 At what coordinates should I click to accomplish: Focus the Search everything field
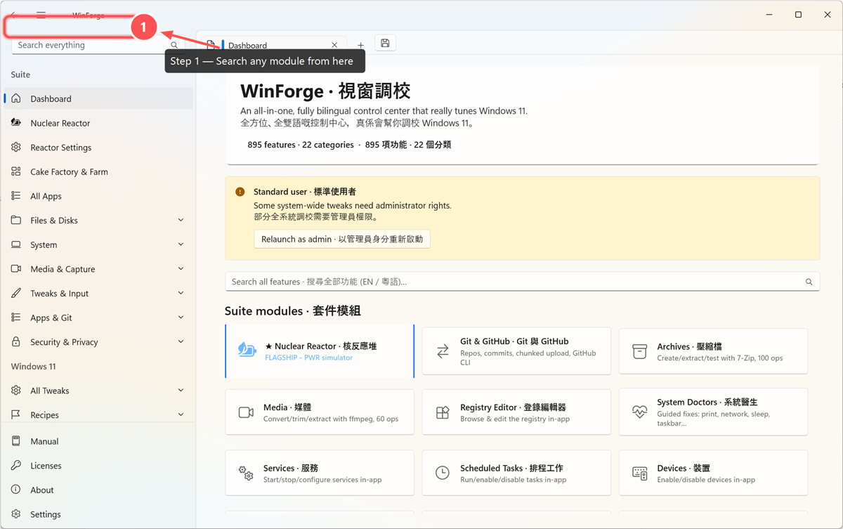click(x=98, y=45)
